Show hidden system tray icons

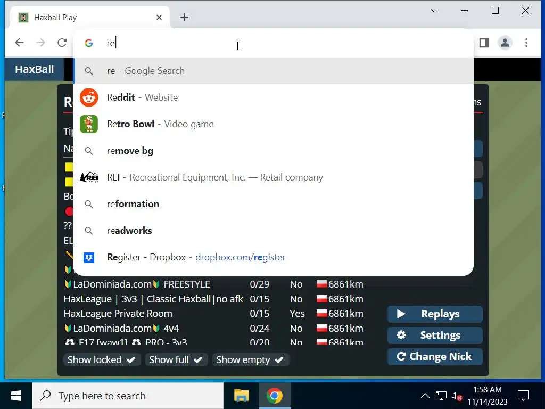(x=425, y=396)
